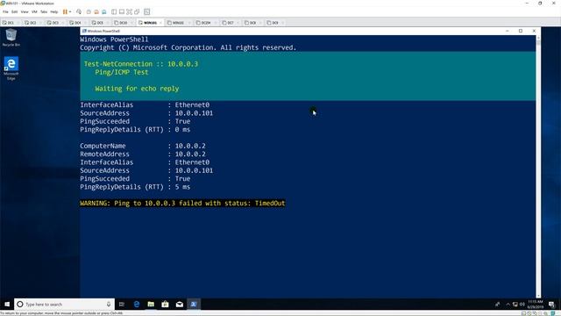Open File Explorer from the taskbar
The height and width of the screenshot is (316, 561).
[x=151, y=305]
